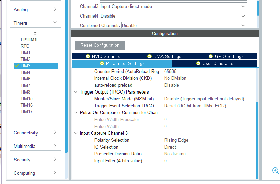The width and height of the screenshot is (280, 184).
Task: Select TIM7 in the timers list
Action: [25, 85]
